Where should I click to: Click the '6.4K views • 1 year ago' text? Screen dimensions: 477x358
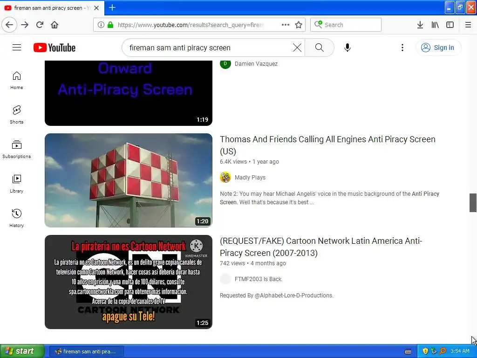[x=250, y=162]
